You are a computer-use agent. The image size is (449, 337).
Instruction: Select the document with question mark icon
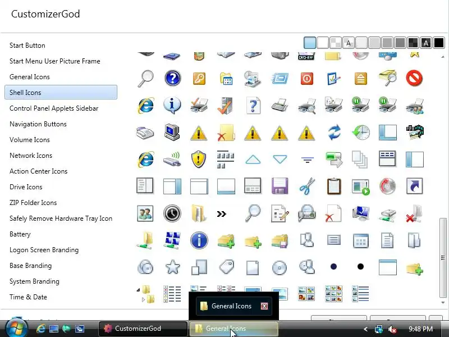tap(253, 105)
